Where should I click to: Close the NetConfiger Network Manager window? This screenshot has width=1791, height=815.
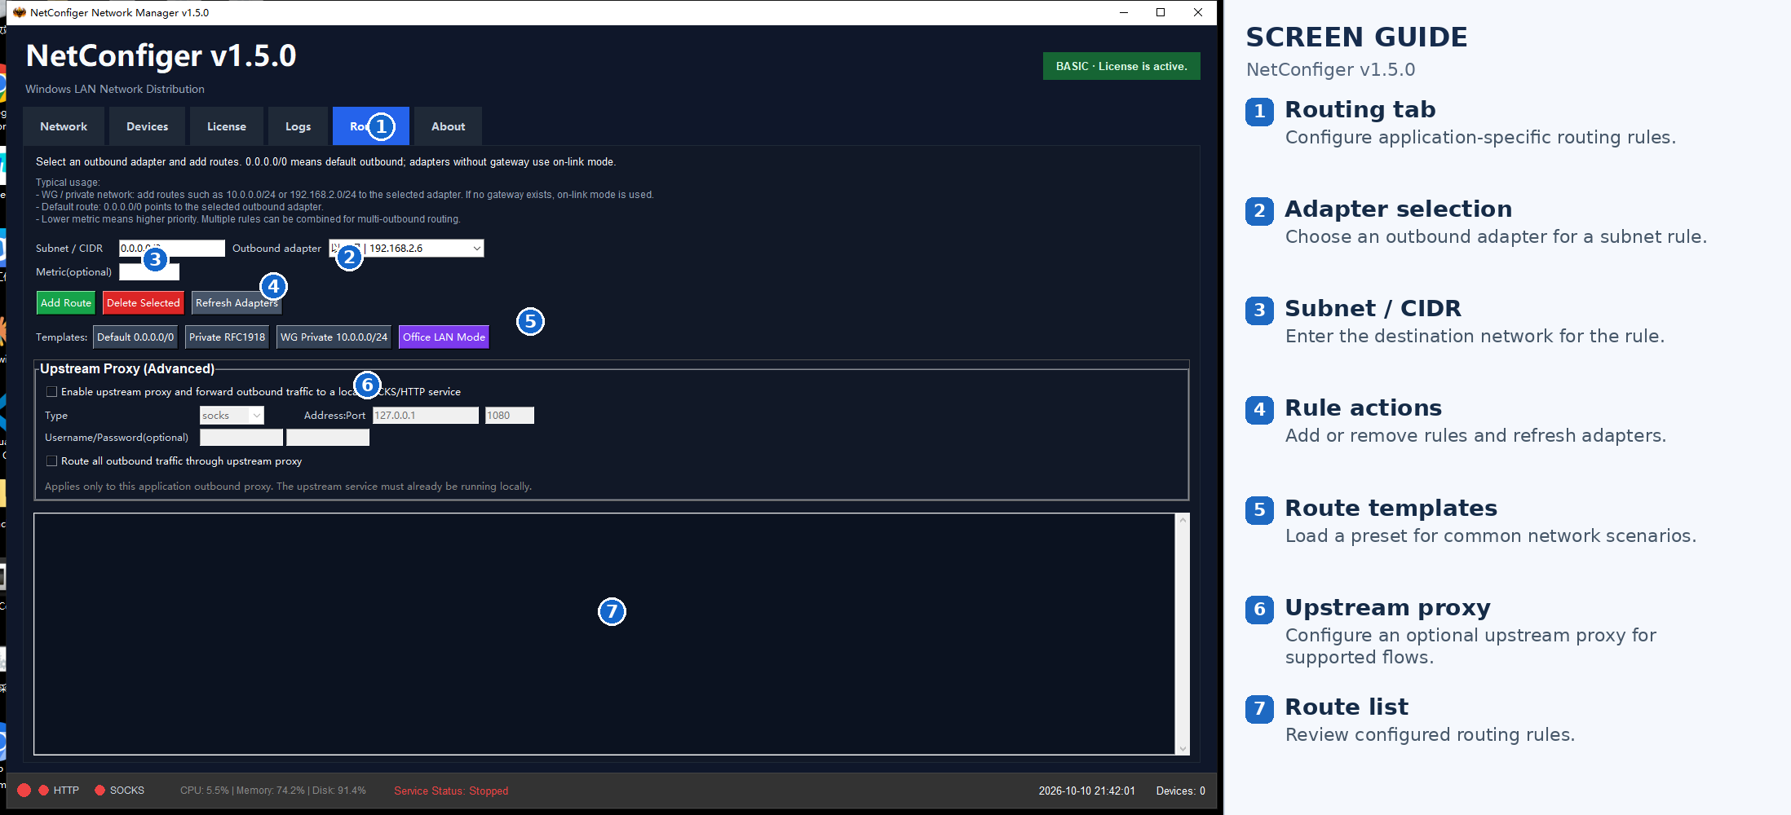point(1198,12)
